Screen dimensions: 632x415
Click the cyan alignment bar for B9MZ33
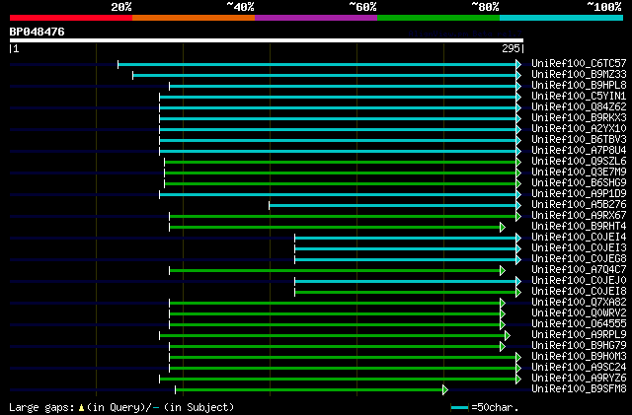point(325,75)
